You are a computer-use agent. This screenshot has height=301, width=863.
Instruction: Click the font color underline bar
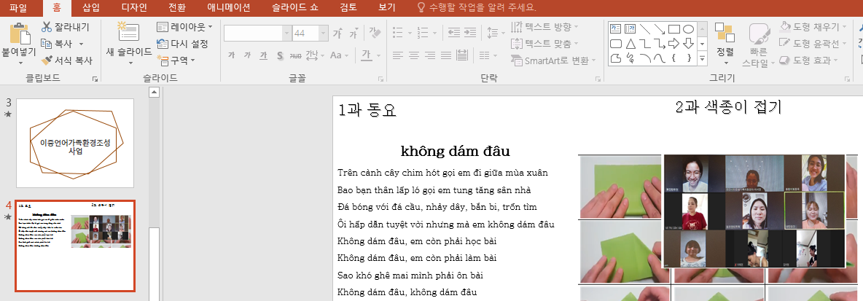pos(365,60)
